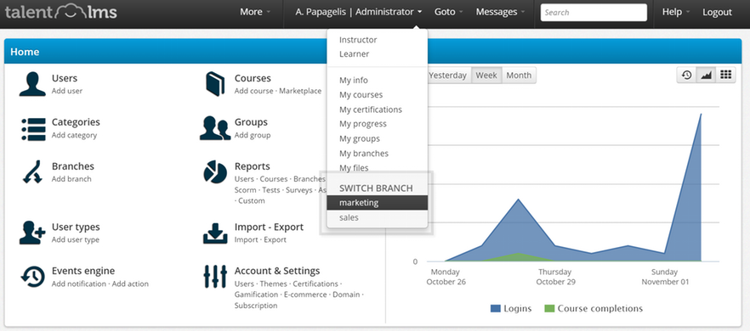Viewport: 750px width, 331px height.
Task: Click the Events engine clock icon
Action: coord(33,277)
